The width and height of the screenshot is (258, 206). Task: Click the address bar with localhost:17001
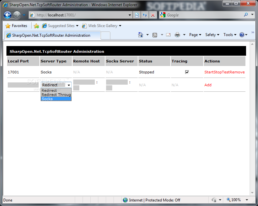tap(81, 15)
